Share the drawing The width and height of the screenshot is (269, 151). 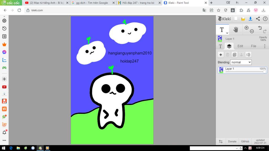[258, 19]
